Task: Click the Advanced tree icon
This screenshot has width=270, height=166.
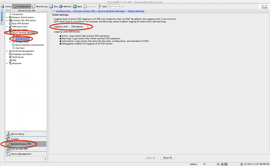Action: (10, 63)
